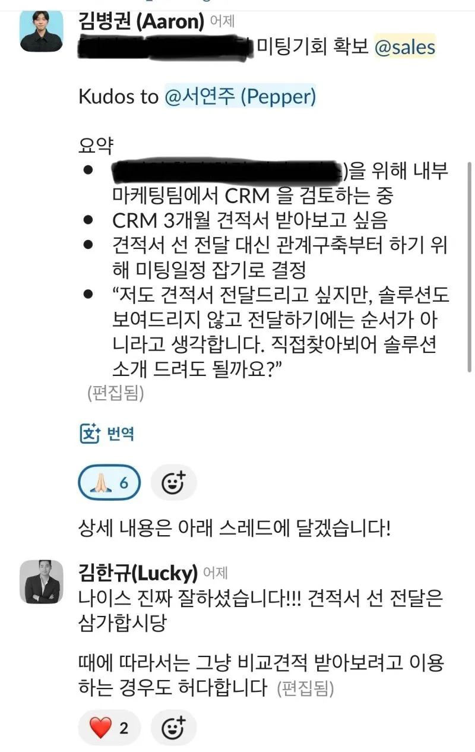This screenshot has height=752, width=475.
Task: Click the 번역 text label
Action: 121,434
